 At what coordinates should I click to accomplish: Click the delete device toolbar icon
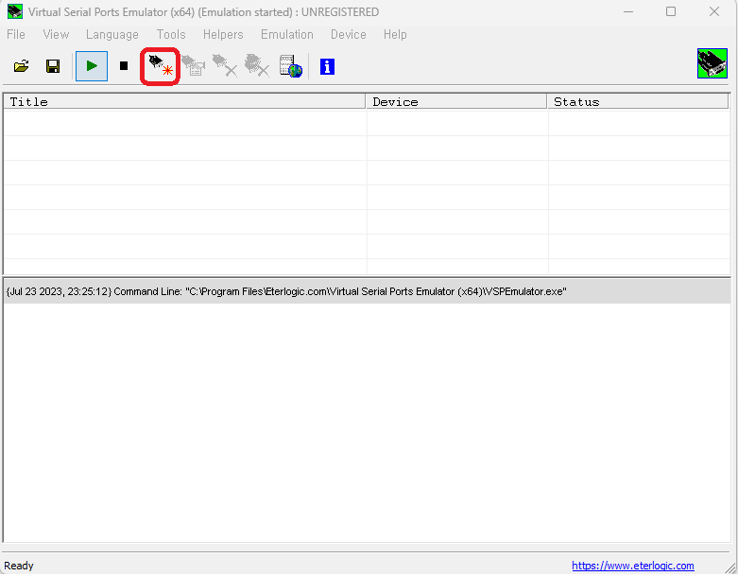coord(225,65)
